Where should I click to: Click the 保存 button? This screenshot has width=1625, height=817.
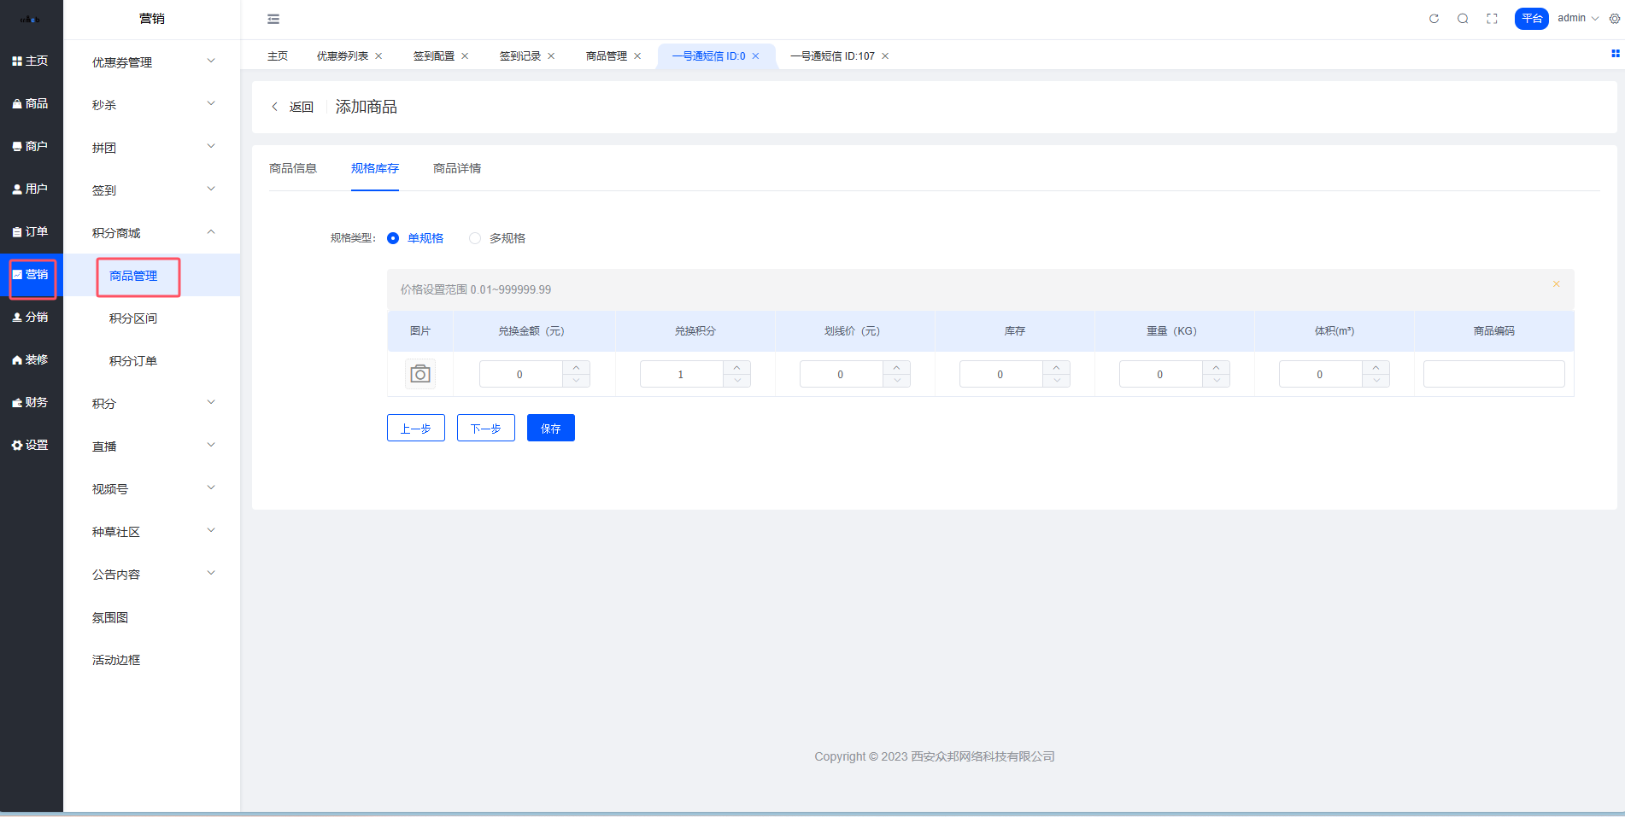(550, 428)
